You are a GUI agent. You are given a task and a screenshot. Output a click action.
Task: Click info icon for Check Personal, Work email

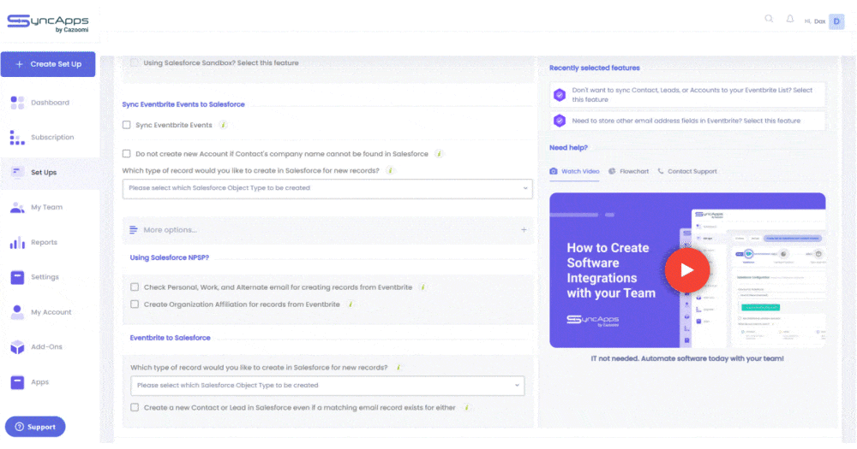423,287
